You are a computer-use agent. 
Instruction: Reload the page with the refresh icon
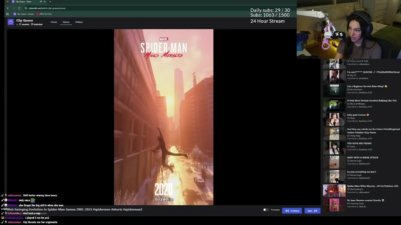point(19,8)
